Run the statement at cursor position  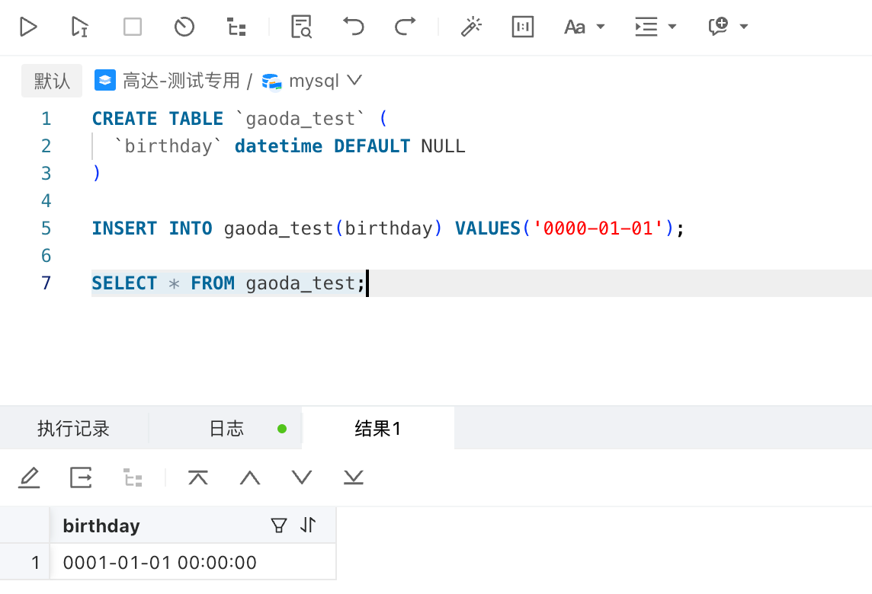pyautogui.click(x=79, y=27)
